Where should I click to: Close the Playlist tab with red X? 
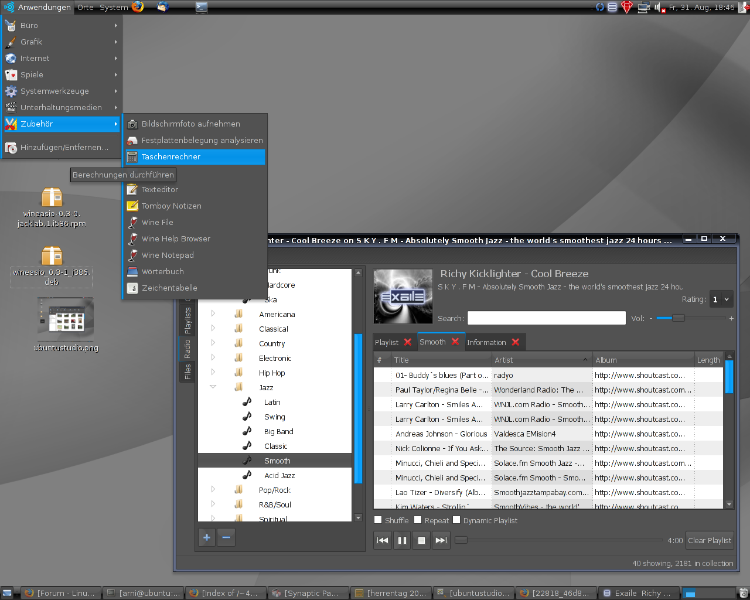click(x=408, y=342)
